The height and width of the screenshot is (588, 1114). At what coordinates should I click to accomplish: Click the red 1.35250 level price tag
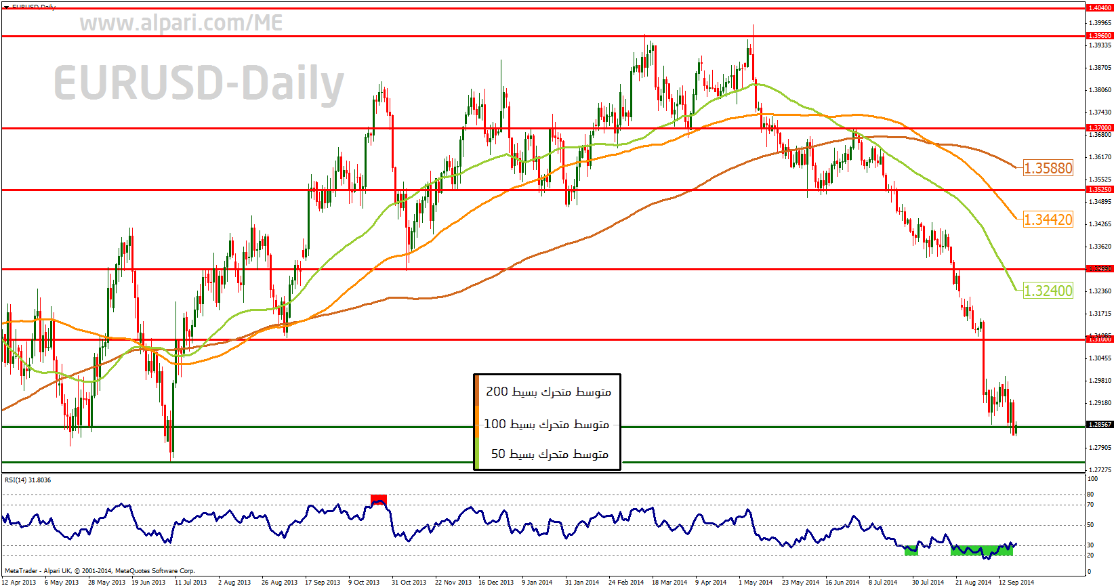pyautogui.click(x=1099, y=190)
